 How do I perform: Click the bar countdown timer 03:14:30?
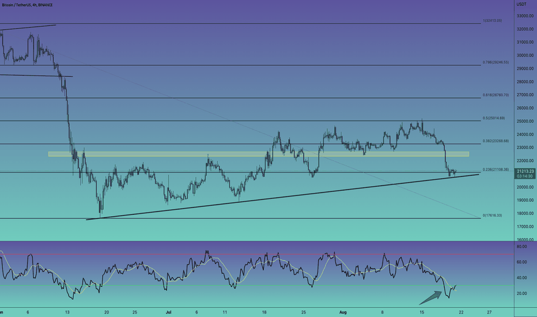pyautogui.click(x=525, y=176)
